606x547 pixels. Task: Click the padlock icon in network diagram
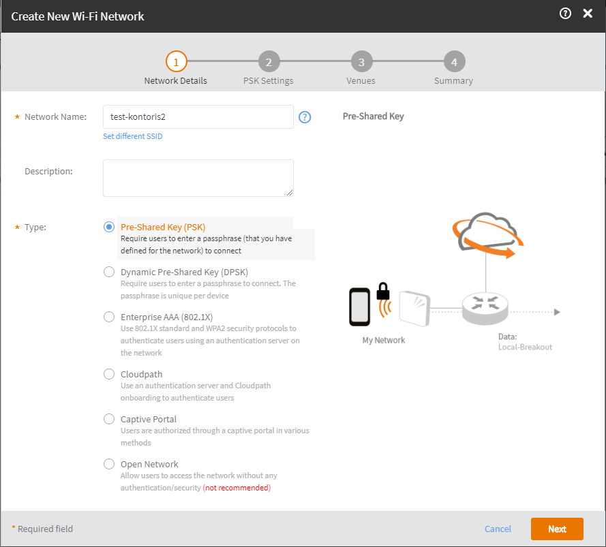click(x=383, y=292)
